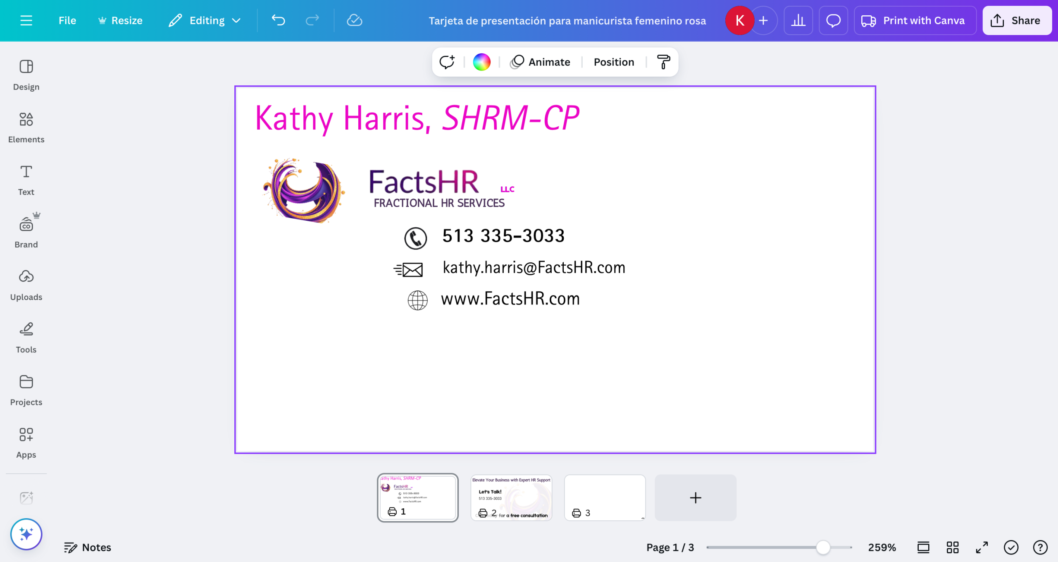Open the 259% zoom level menu

(x=882, y=548)
